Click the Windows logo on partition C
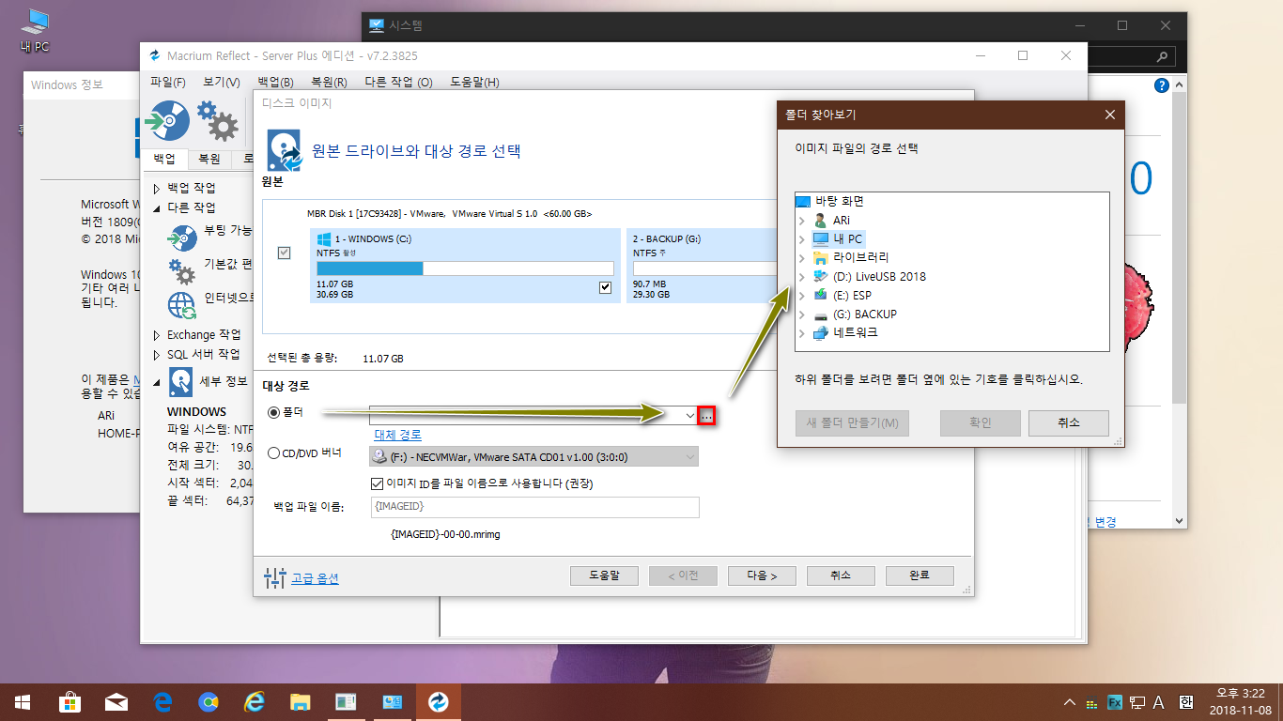Screen dimensions: 1283x721 325,239
